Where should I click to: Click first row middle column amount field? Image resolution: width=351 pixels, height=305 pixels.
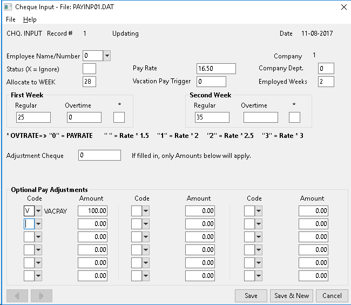(200, 211)
